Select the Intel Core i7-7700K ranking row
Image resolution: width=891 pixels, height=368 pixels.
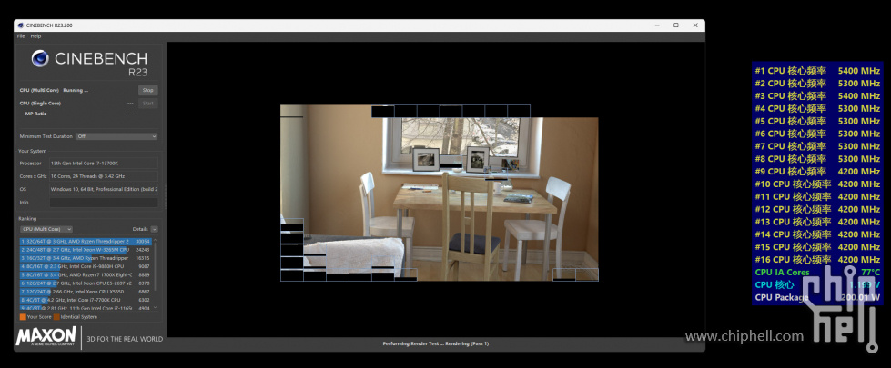[x=86, y=299]
